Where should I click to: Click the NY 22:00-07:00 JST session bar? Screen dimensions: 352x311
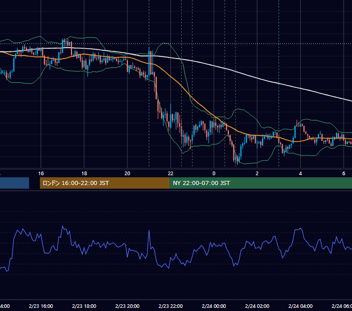(x=260, y=183)
